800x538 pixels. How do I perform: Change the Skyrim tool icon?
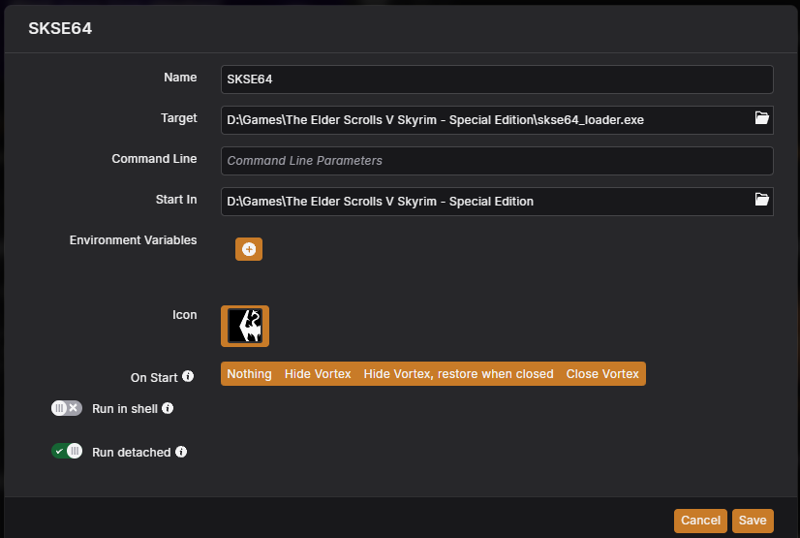245,326
